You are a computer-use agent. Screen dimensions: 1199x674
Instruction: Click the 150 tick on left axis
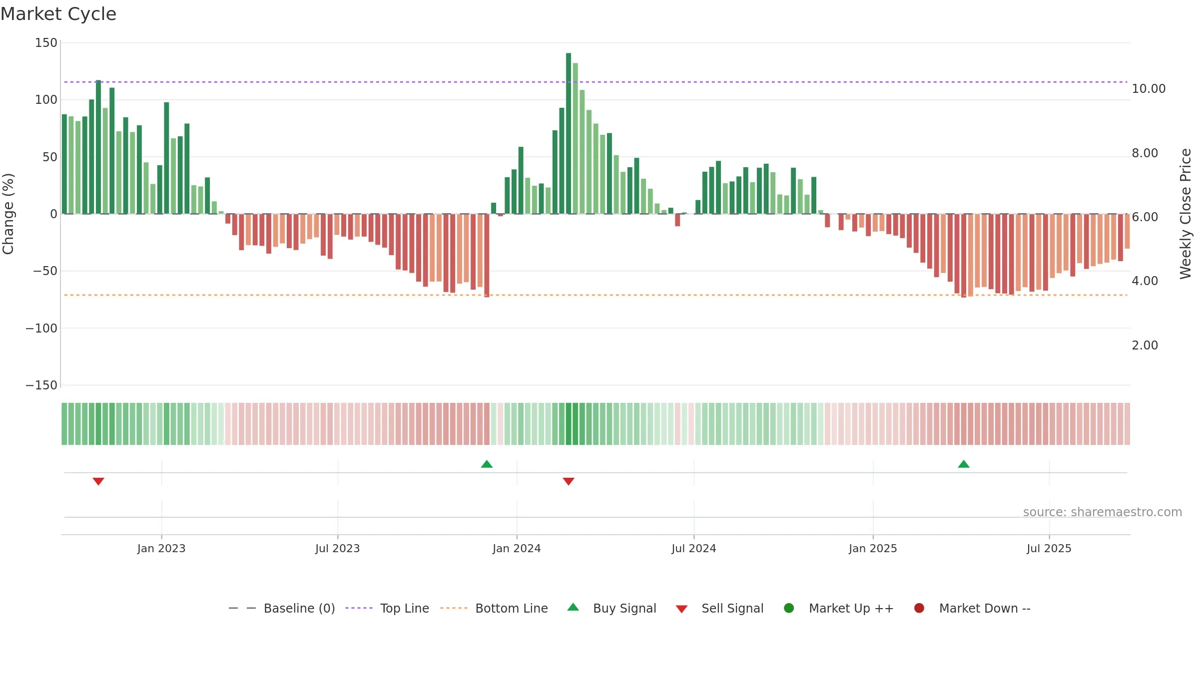46,43
